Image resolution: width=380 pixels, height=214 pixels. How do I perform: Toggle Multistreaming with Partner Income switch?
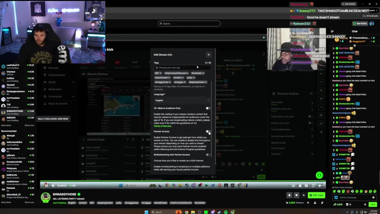coord(208,155)
